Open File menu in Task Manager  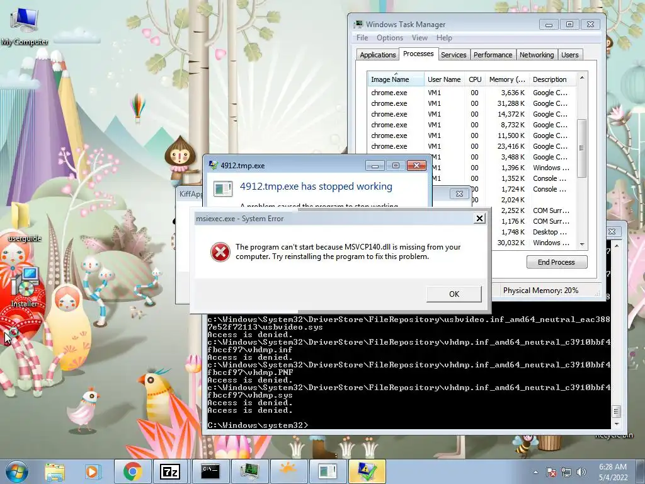pyautogui.click(x=362, y=38)
